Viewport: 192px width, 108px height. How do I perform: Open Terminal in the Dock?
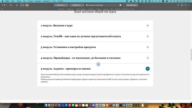coord(121,105)
